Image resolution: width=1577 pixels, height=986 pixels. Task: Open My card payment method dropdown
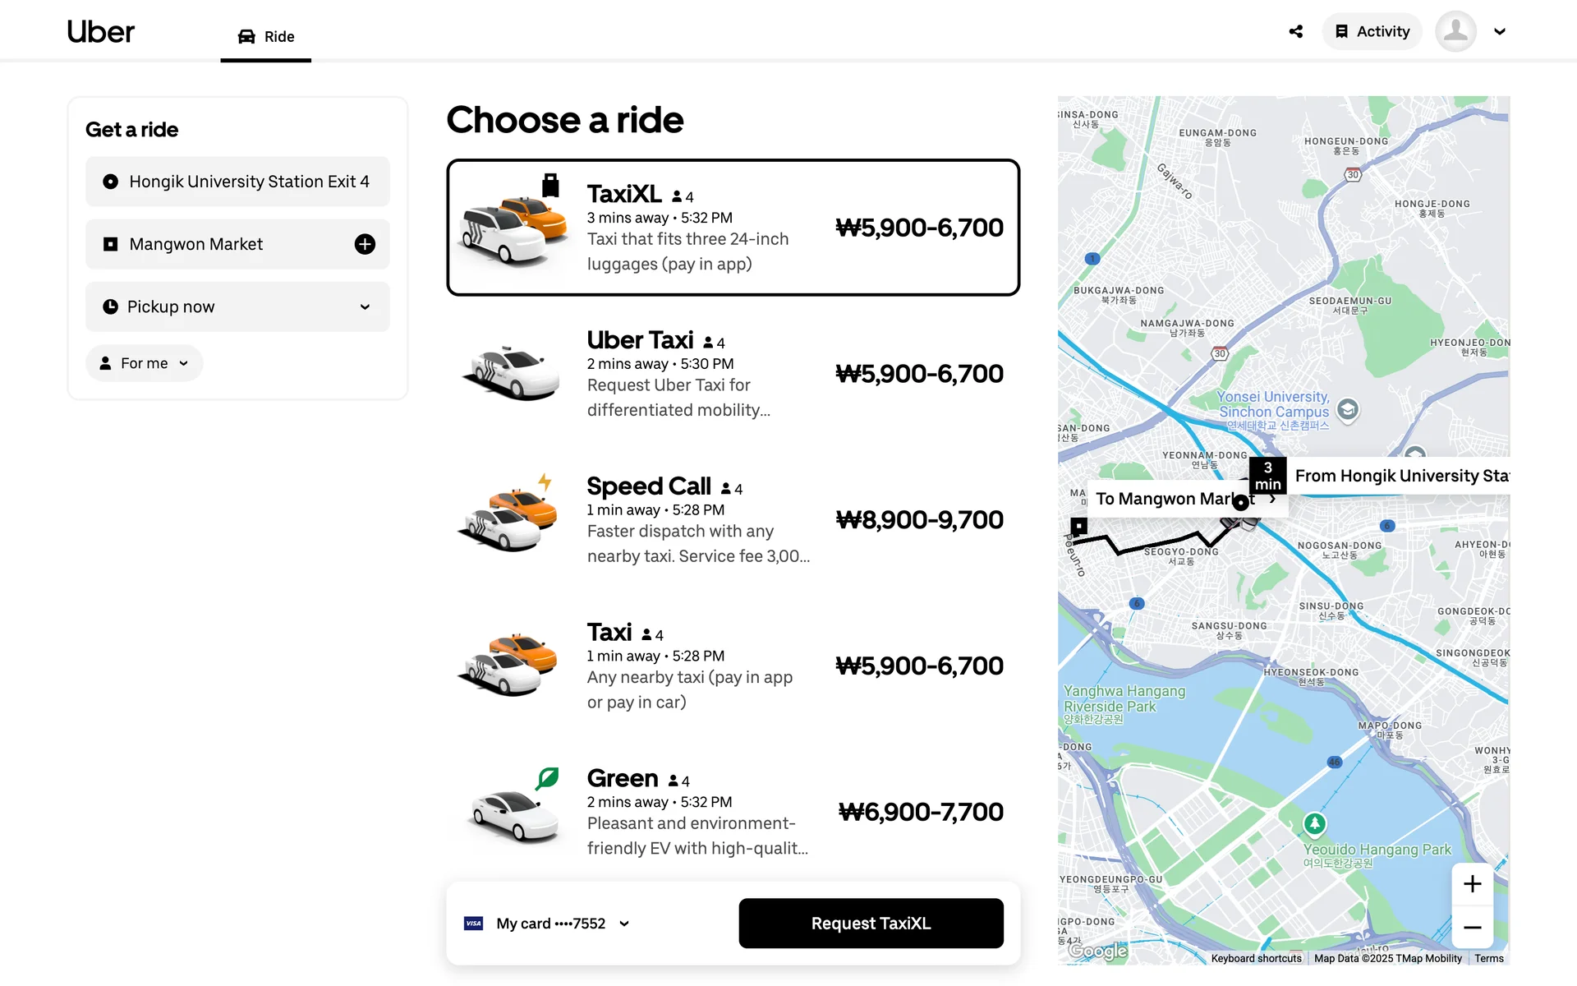(x=549, y=924)
